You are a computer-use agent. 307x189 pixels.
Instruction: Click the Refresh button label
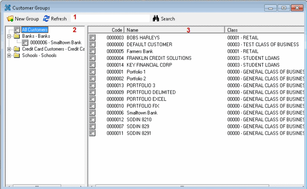tap(59, 19)
